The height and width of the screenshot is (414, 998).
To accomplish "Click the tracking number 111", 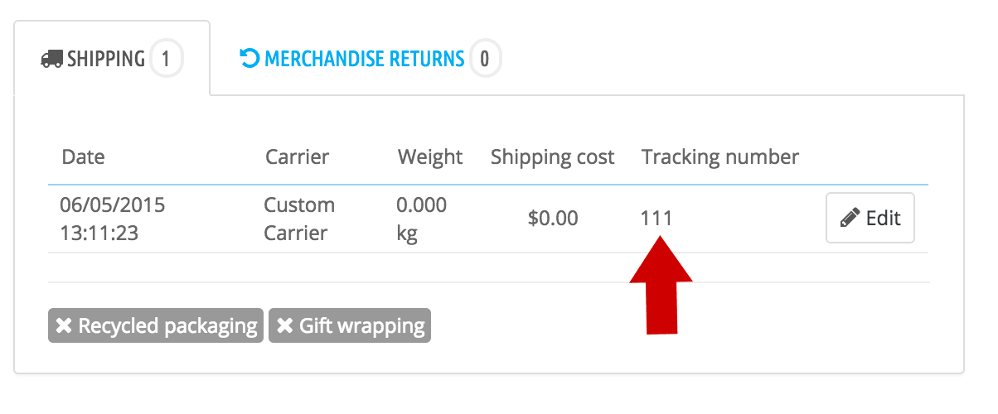I will tap(656, 219).
